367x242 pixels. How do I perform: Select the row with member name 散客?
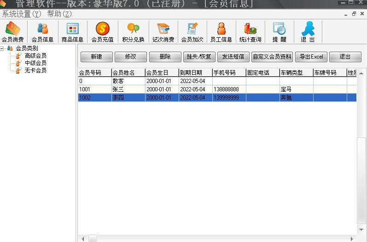pyautogui.click(x=217, y=81)
